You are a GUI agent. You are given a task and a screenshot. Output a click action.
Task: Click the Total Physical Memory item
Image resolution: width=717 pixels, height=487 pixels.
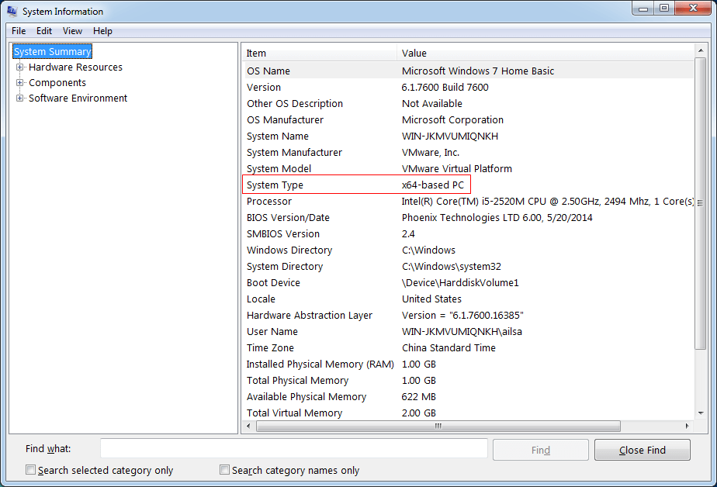298,381
